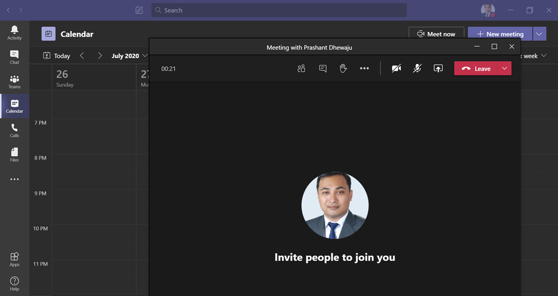The image size is (558, 296).
Task: Open Chat in the Teams sidebar
Action: coord(15,57)
